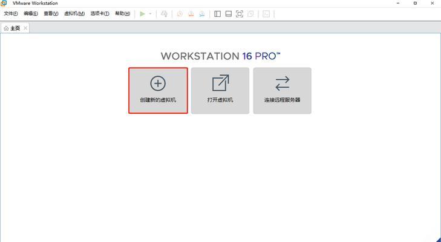Toggle the thumbnail bar panel icon
Image resolution: width=441 pixels, height=242 pixels.
coord(229,14)
